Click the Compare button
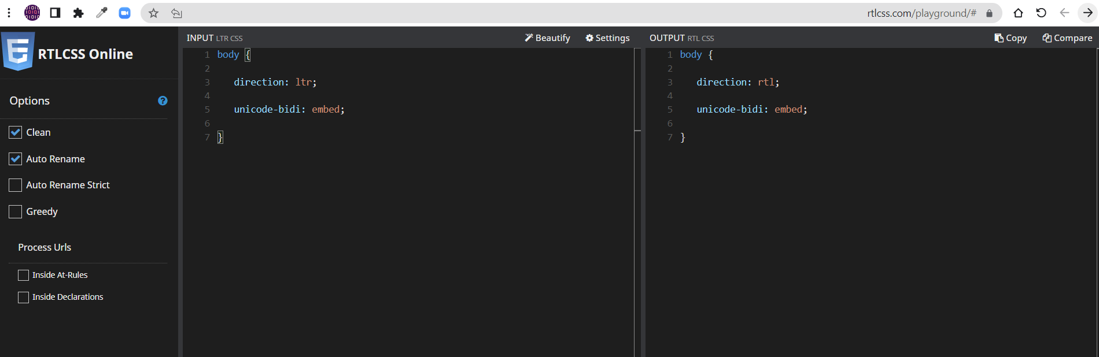The image size is (1099, 357). pos(1067,38)
